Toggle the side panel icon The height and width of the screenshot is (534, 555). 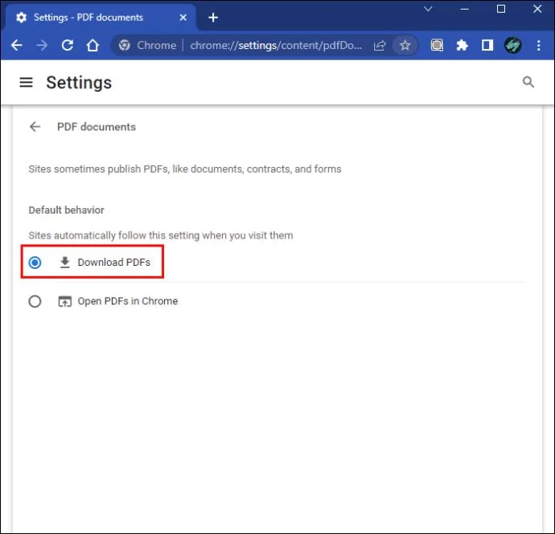(487, 45)
